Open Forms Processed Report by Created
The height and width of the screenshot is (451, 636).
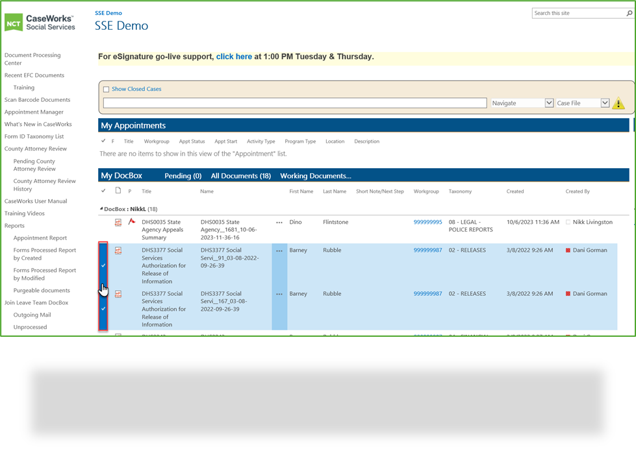point(45,254)
